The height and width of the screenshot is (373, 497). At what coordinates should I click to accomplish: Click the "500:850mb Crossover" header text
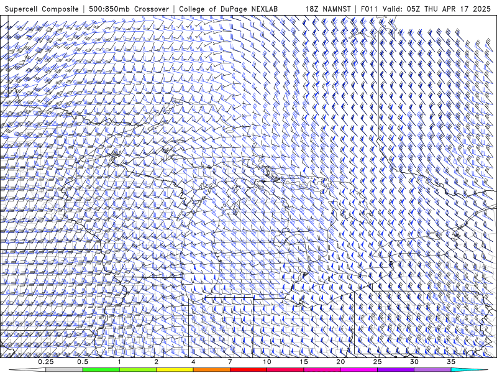pos(129,9)
